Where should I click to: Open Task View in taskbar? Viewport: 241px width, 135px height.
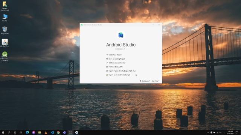click(x=21, y=132)
